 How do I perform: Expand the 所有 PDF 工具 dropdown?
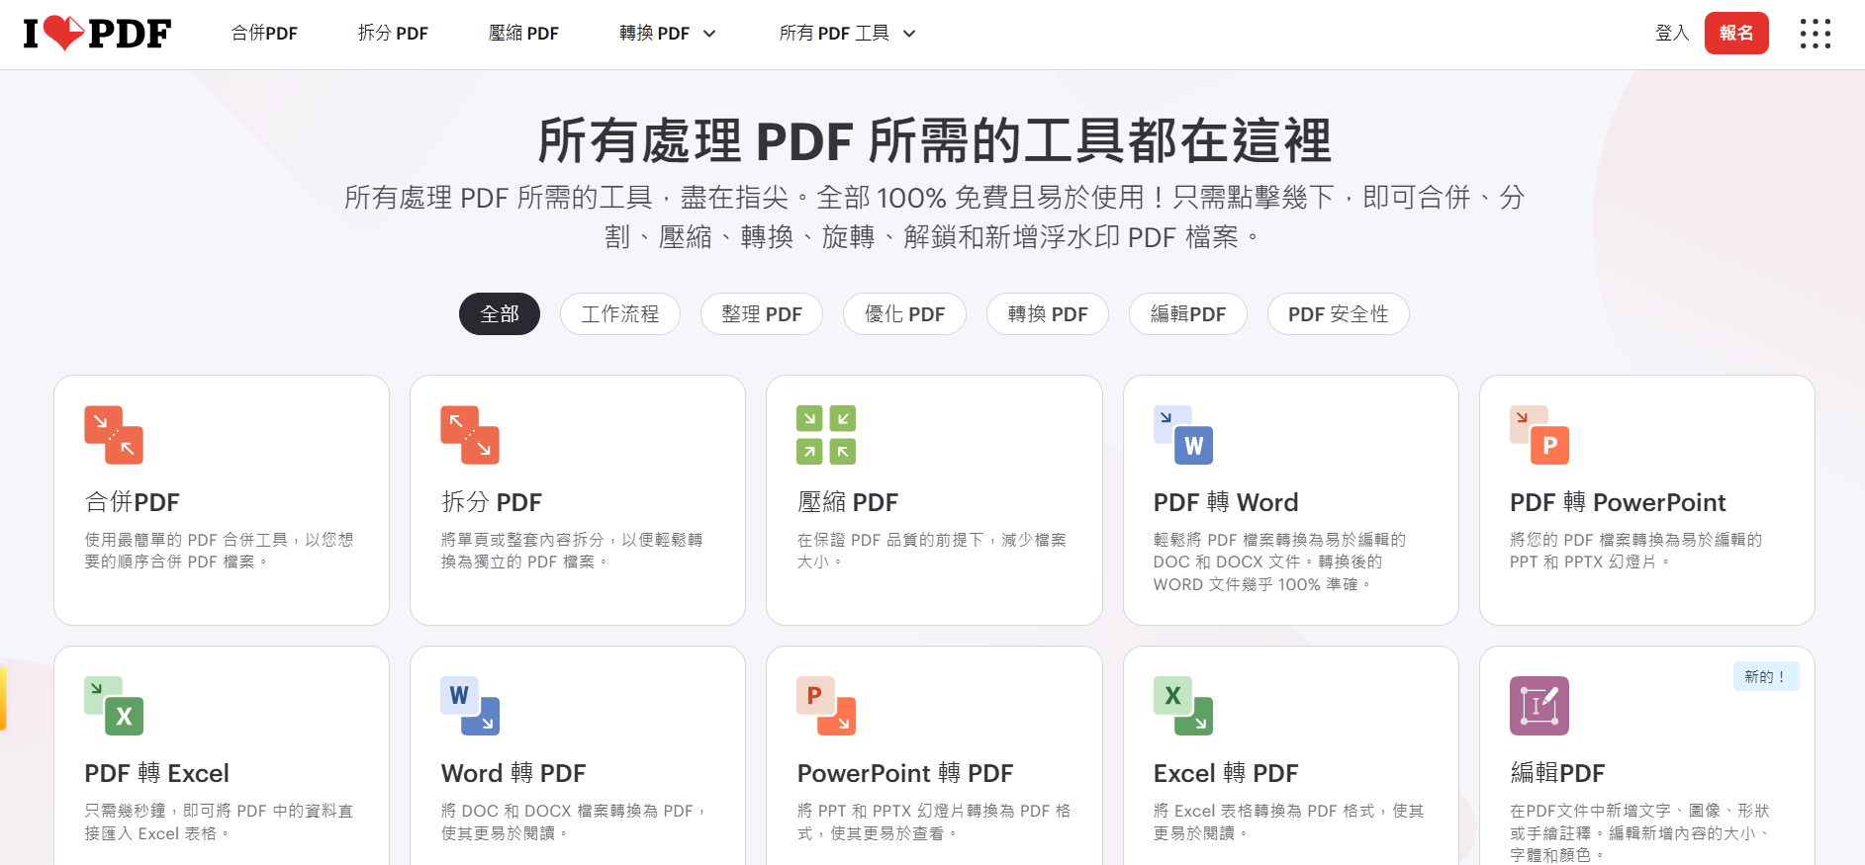tap(848, 34)
